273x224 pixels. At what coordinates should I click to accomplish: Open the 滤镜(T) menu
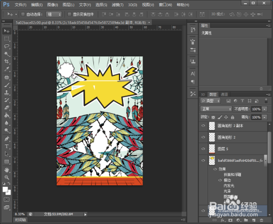point(117,5)
